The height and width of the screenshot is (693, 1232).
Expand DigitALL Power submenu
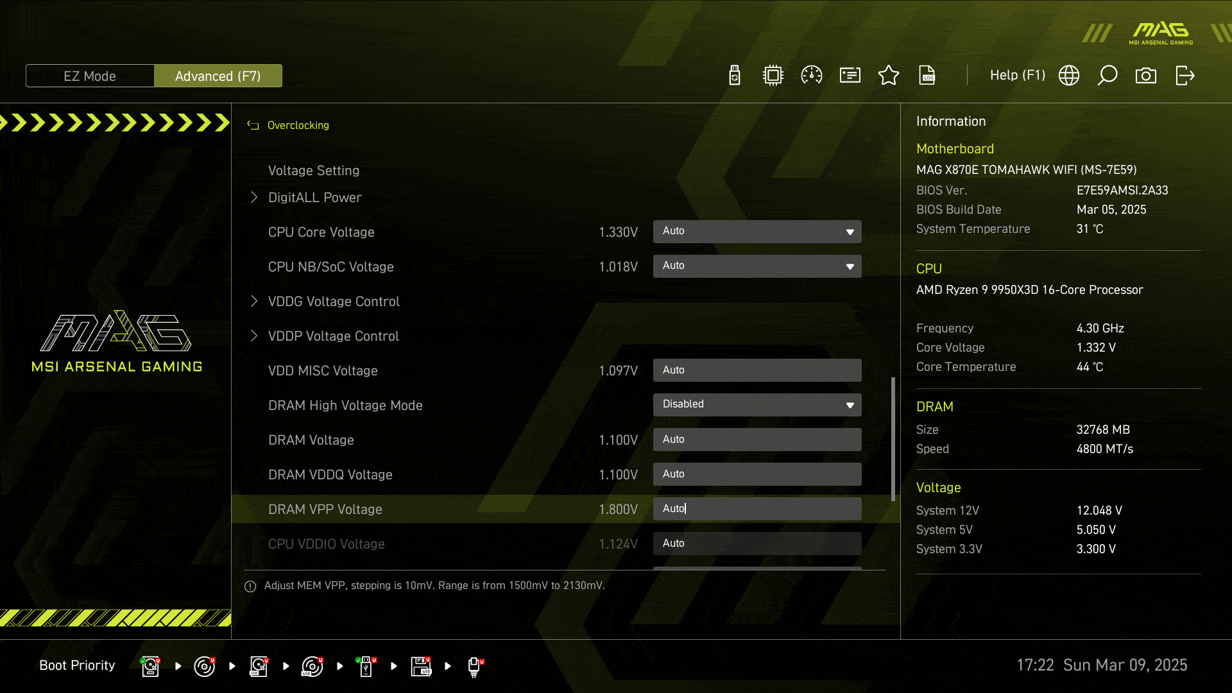click(314, 198)
